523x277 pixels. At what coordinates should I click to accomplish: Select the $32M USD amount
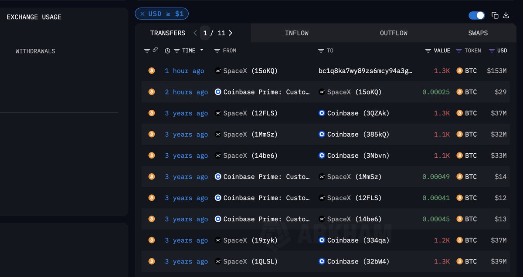pos(499,134)
